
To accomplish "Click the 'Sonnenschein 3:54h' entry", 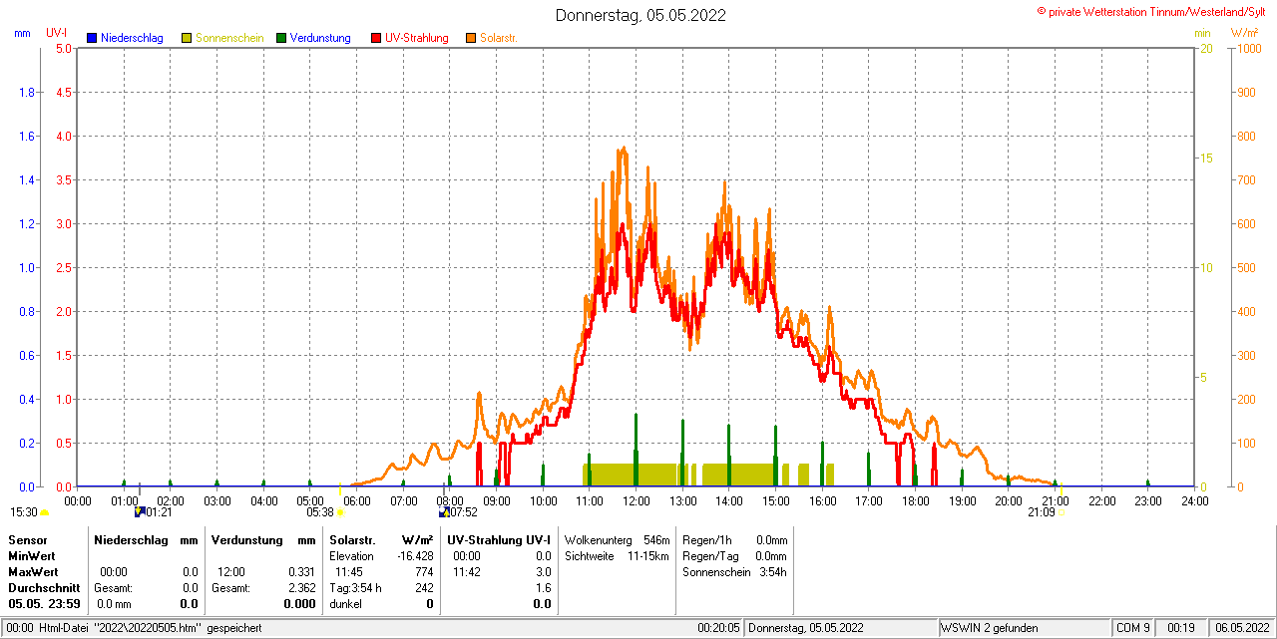I will tap(735, 572).
